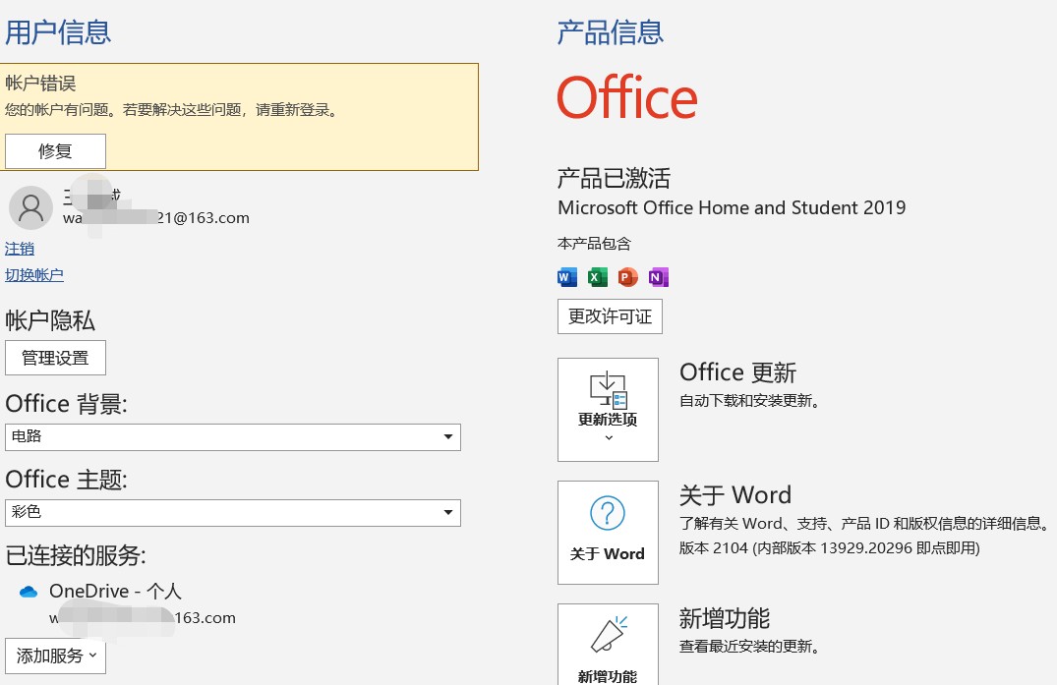Click the Excel app icon under 本产品包含
Viewport: 1057px width, 685px height.
[597, 277]
